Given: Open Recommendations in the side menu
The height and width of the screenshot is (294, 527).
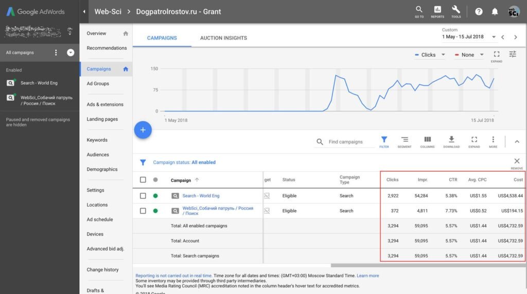Looking at the screenshot, I should point(107,48).
